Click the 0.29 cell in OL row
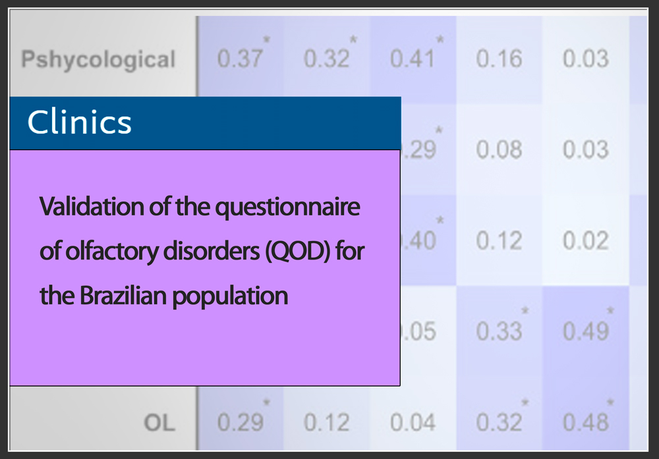The height and width of the screenshot is (459, 659). click(x=240, y=422)
